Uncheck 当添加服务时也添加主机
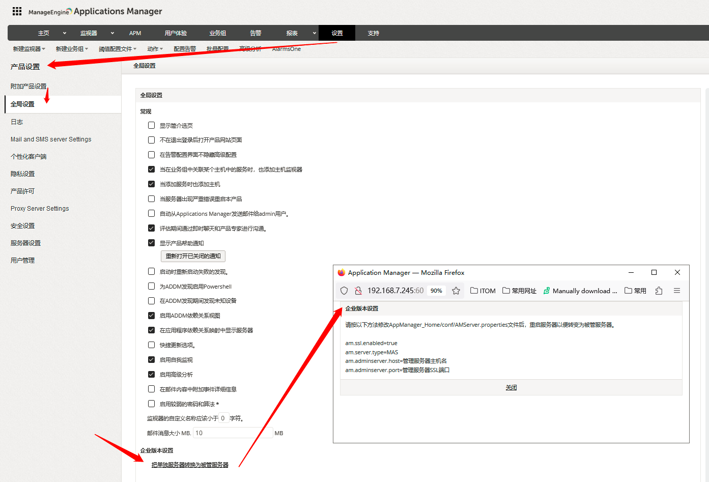Screen dimensions: 709x482 [151, 184]
